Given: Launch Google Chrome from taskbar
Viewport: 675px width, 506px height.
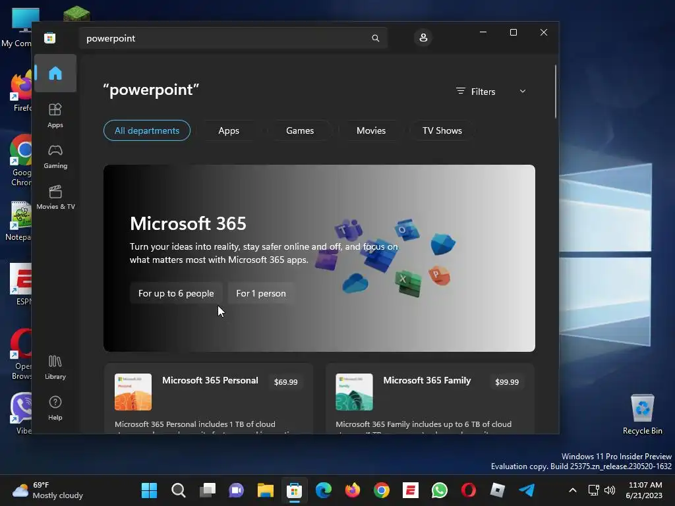Looking at the screenshot, I should click(382, 490).
